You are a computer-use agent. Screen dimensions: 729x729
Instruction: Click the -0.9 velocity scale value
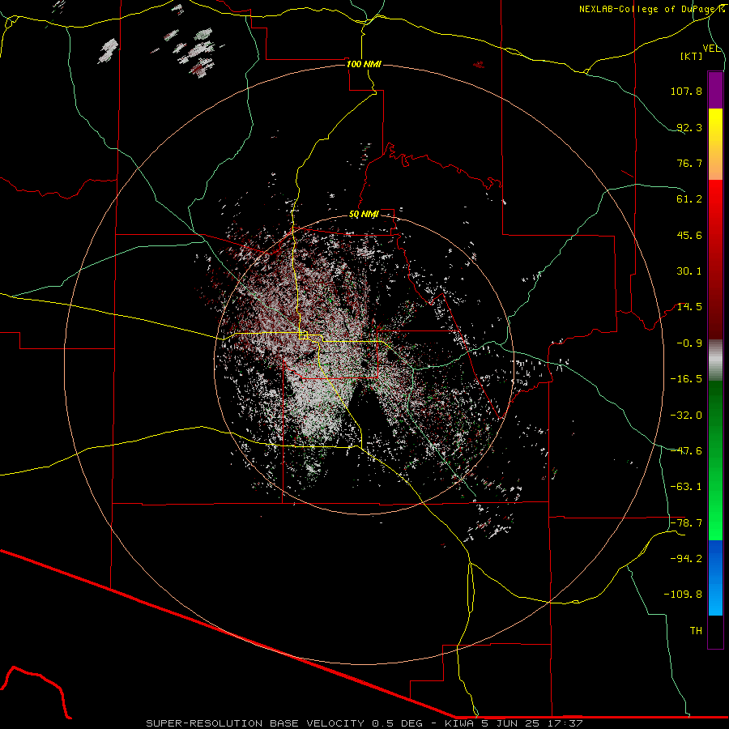[689, 343]
